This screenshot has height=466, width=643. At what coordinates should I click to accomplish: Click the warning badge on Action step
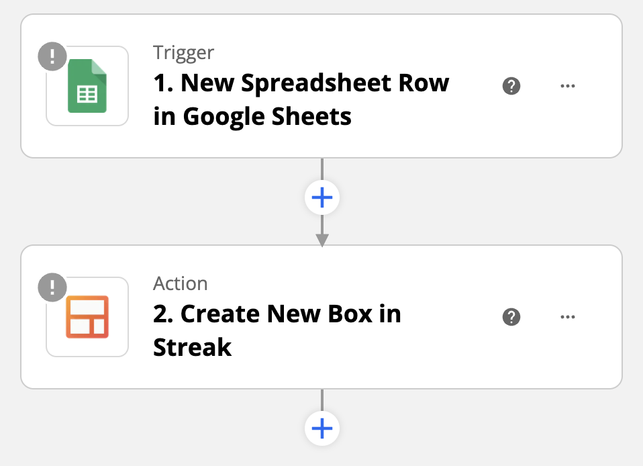(x=52, y=287)
